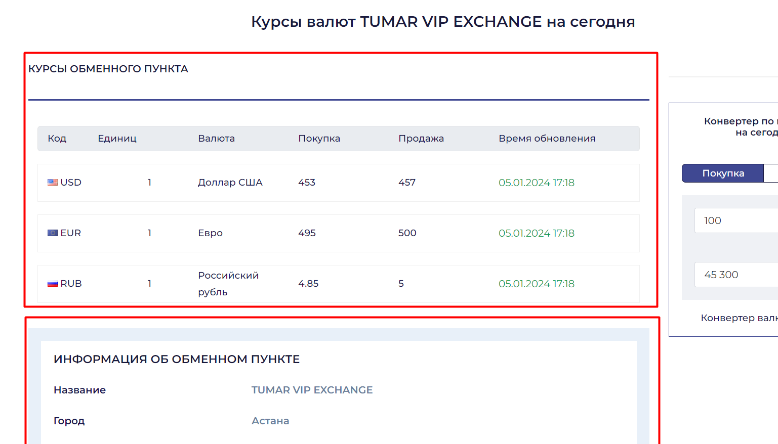Click the Валюта column header
The width and height of the screenshot is (778, 444).
tap(216, 139)
